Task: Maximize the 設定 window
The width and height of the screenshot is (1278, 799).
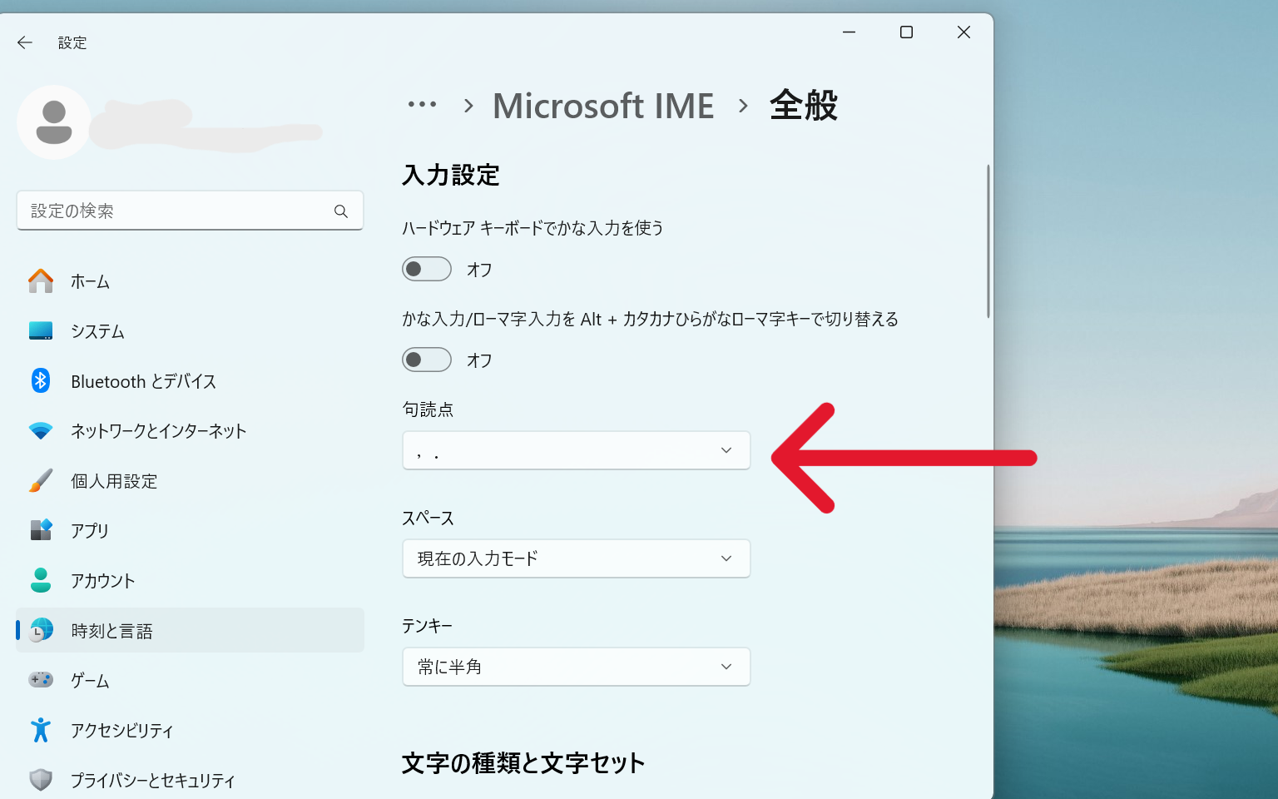Action: 906,32
